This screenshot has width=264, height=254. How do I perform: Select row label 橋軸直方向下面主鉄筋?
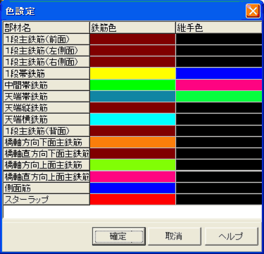click(x=46, y=154)
